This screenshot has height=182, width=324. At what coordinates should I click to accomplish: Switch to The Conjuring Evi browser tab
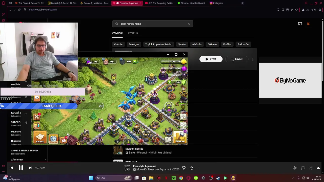tap(159, 3)
